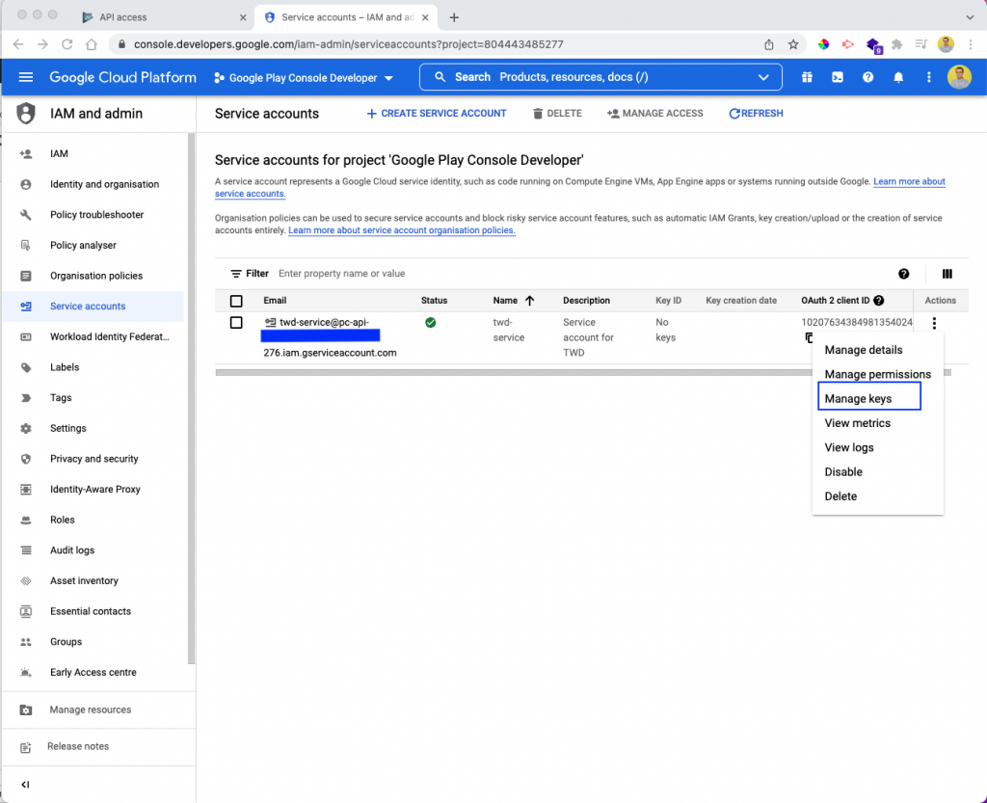Copy the OAuth 2 client ID
This screenshot has width=987, height=803.
(x=809, y=338)
